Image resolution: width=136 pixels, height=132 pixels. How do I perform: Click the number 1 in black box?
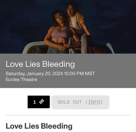click(34, 102)
